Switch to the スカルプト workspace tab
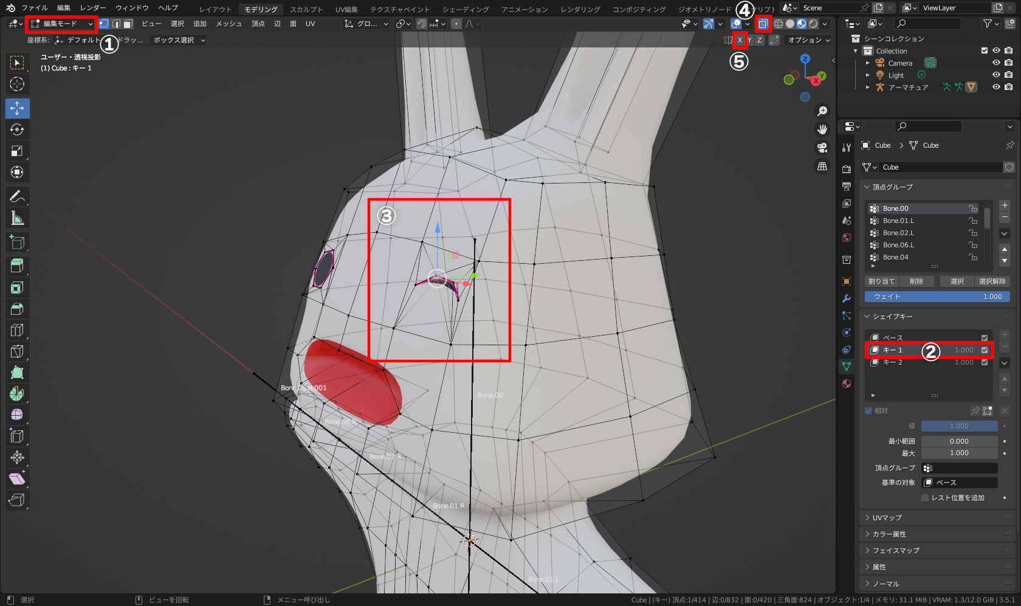The image size is (1021, 606). (x=306, y=9)
